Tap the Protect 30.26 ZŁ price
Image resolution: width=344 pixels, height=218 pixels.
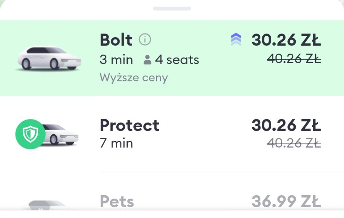[286, 125]
